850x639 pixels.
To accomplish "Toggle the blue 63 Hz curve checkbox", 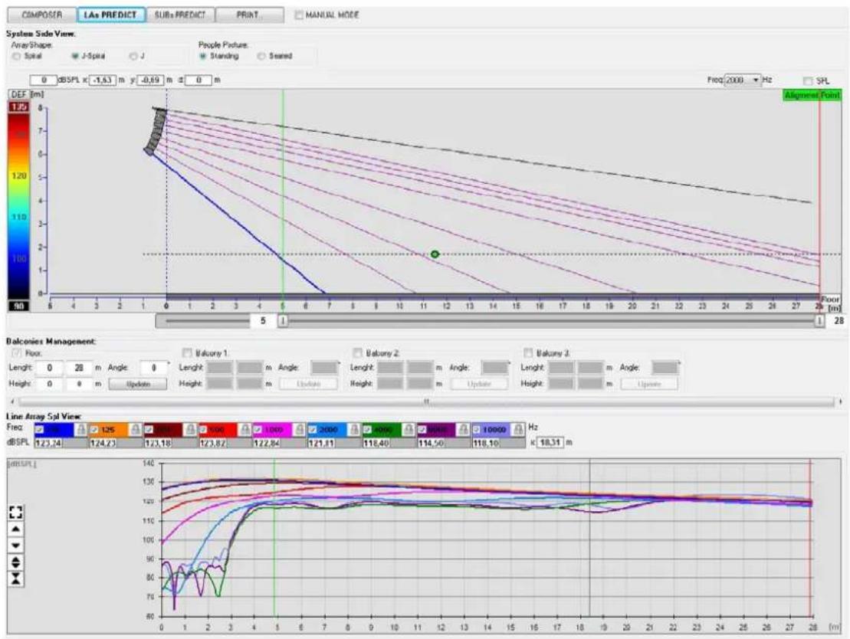I will click(39, 430).
